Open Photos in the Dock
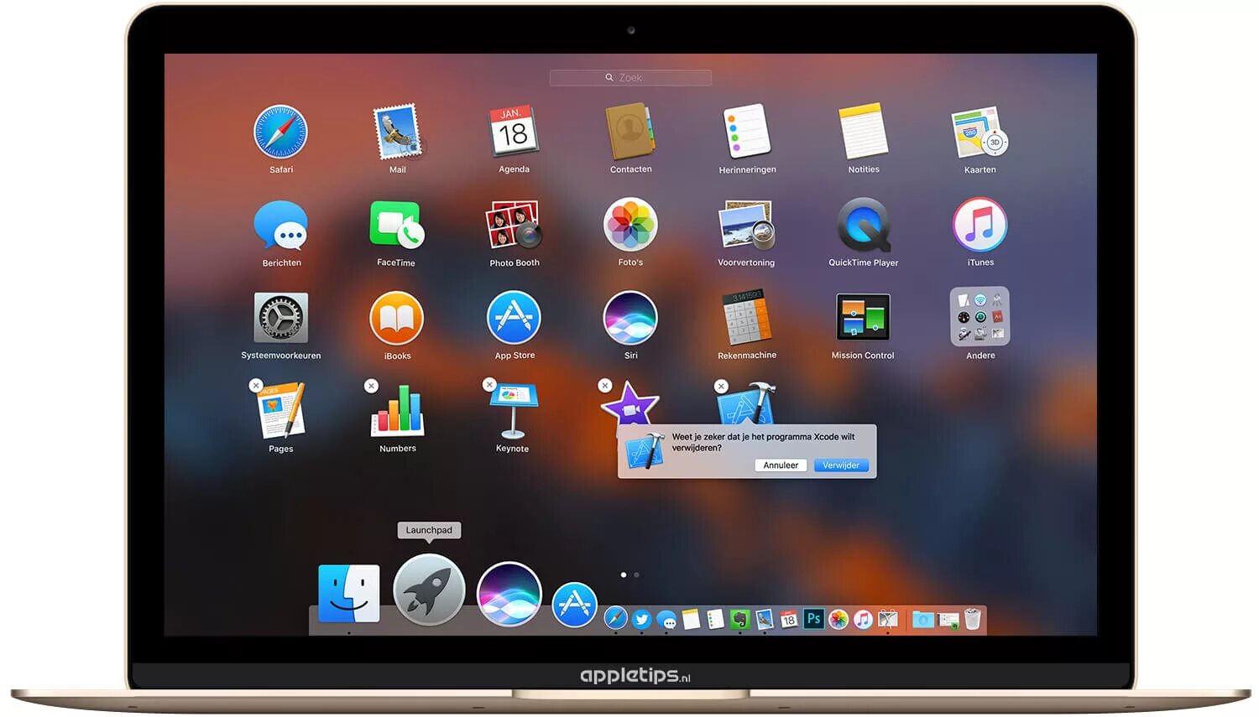This screenshot has width=1259, height=717. point(838,620)
